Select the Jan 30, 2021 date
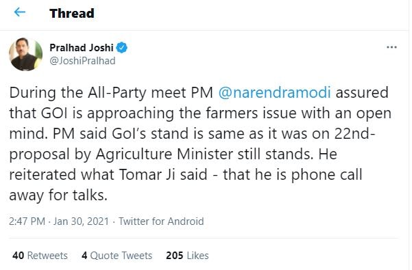 pos(81,221)
